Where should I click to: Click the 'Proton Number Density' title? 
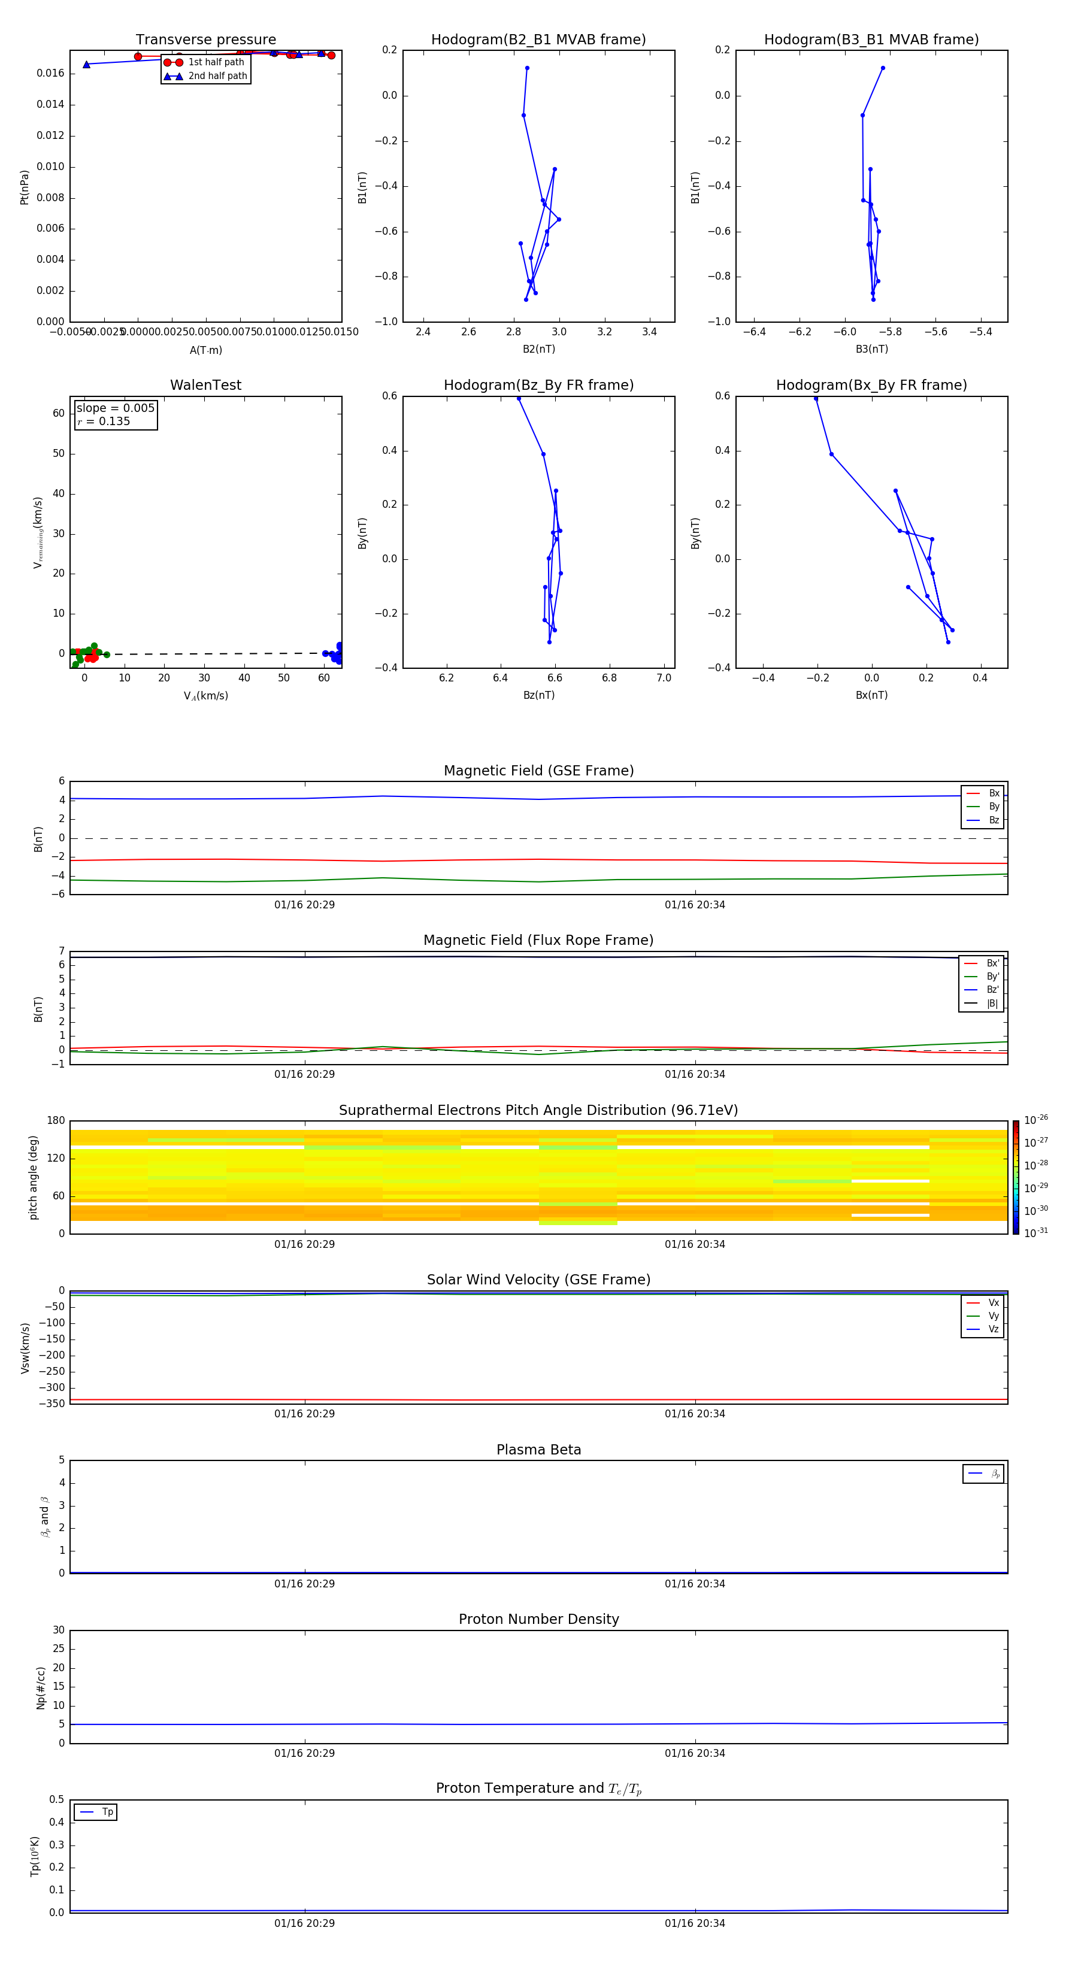click(x=538, y=1619)
